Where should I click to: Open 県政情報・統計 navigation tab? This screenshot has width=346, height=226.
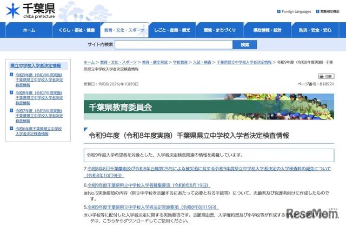tap(268, 30)
